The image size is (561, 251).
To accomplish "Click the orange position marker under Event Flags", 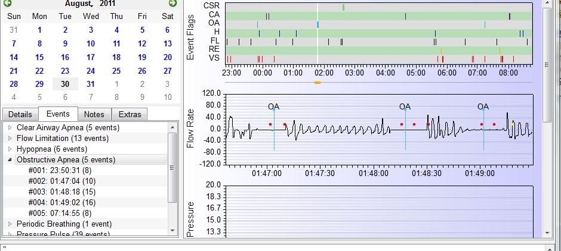I will (318, 83).
